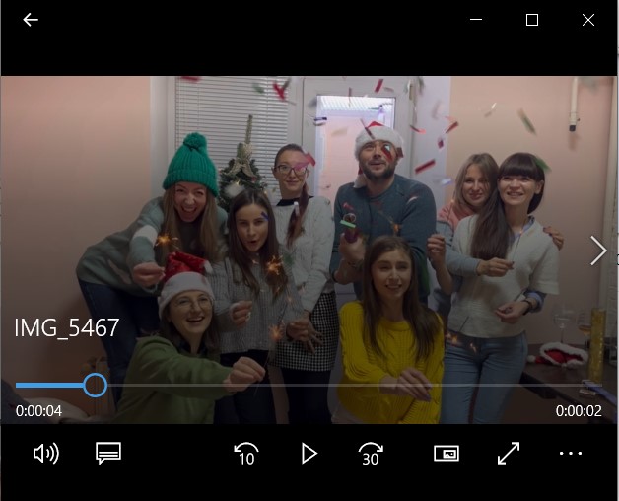This screenshot has height=501, width=619.
Task: Open the volume control
Action: tap(46, 453)
